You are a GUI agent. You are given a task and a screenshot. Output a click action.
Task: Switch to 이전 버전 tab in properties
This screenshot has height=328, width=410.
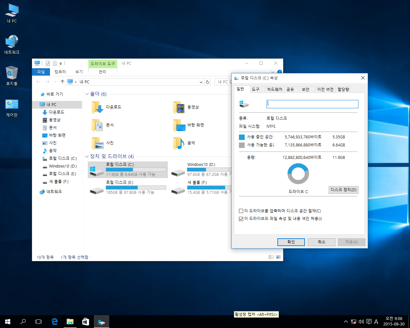pyautogui.click(x=325, y=89)
